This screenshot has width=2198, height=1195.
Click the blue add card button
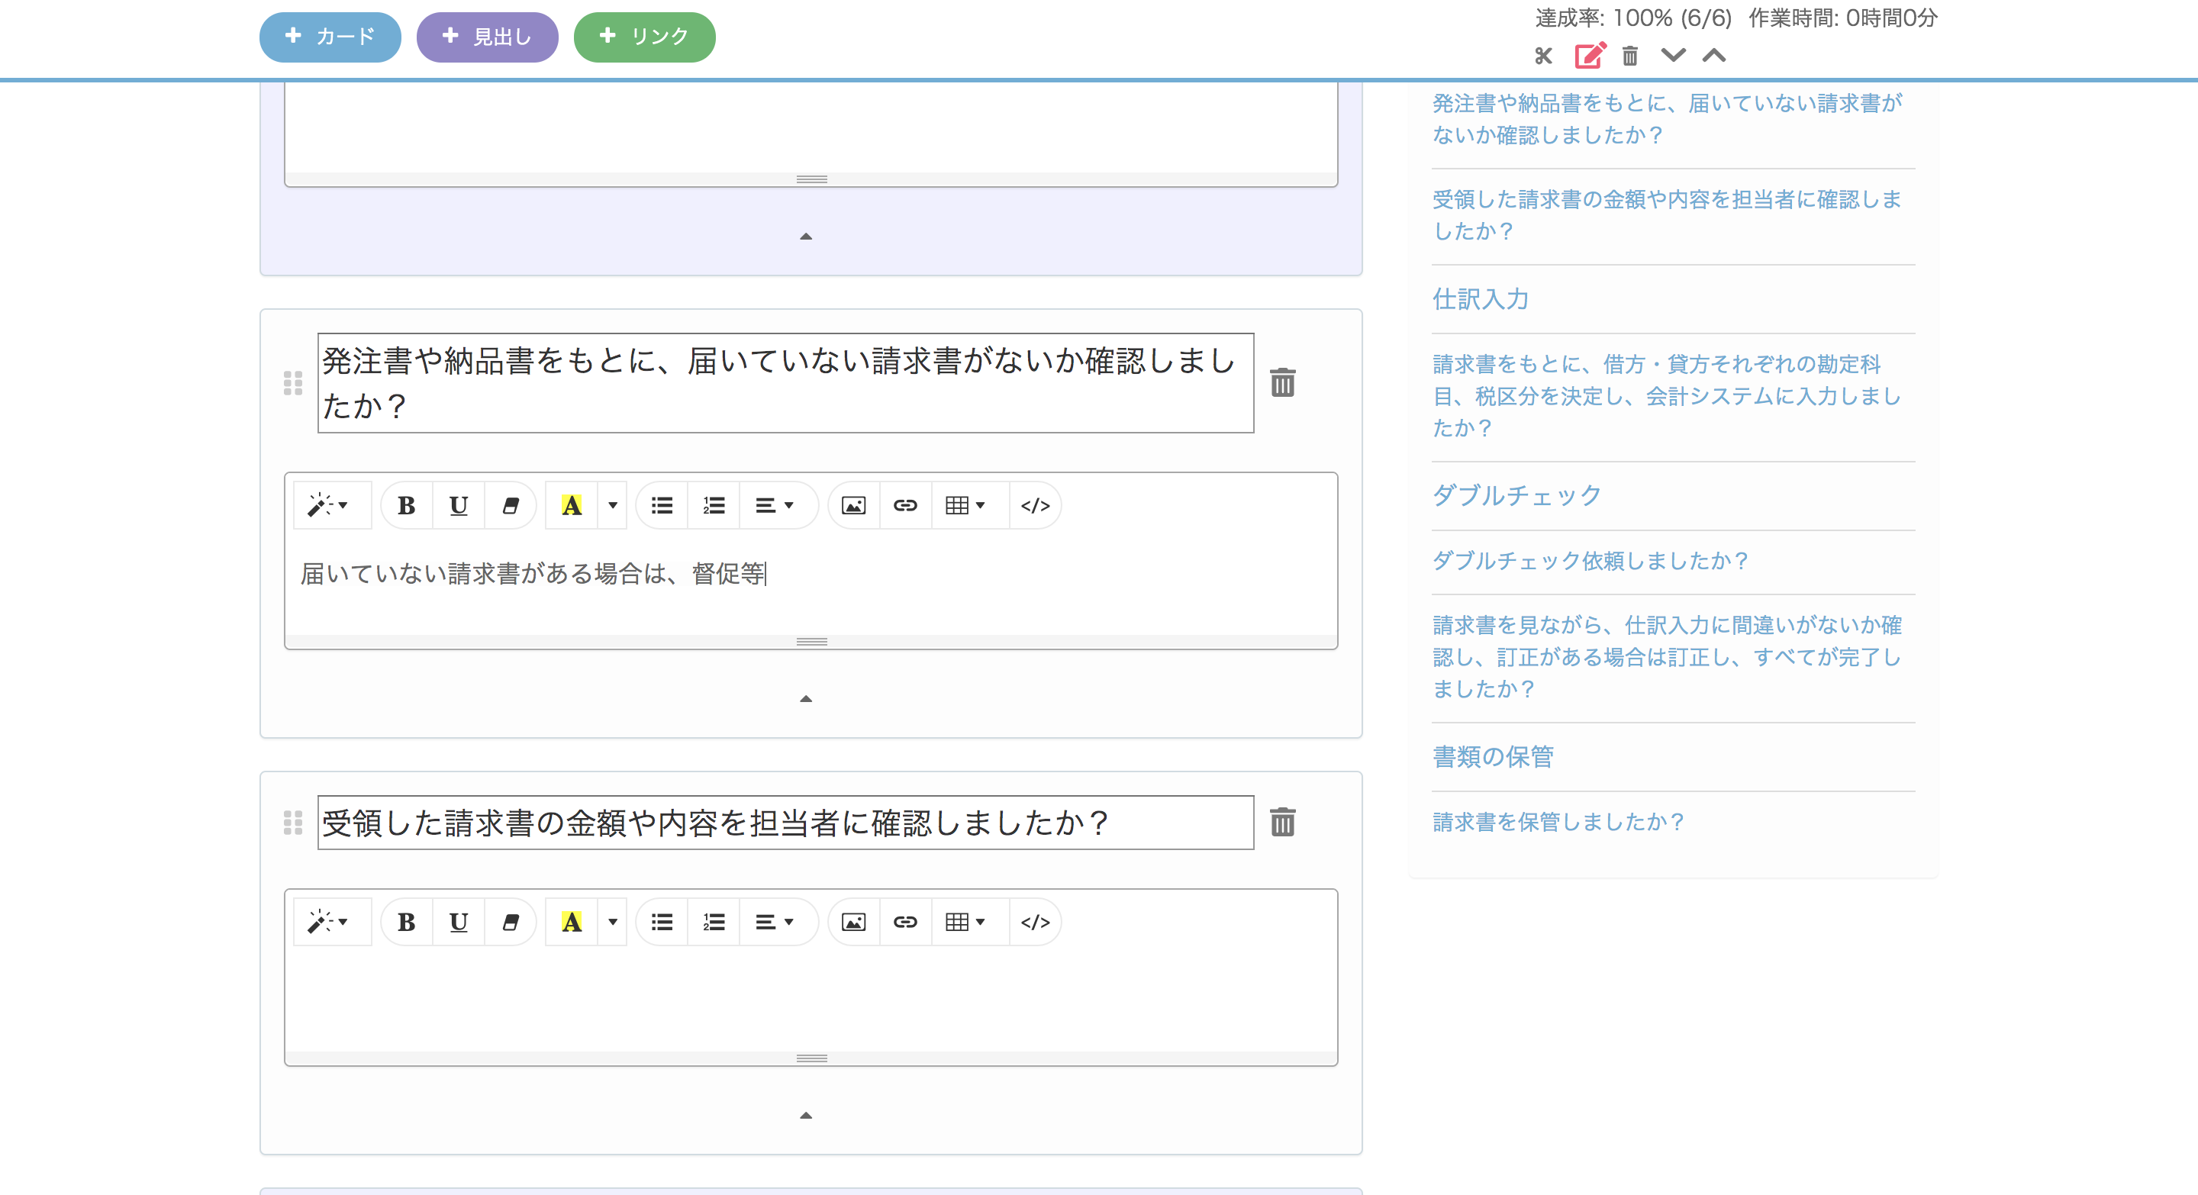tap(330, 37)
